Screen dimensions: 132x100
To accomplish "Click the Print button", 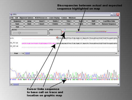I will click(16, 53).
